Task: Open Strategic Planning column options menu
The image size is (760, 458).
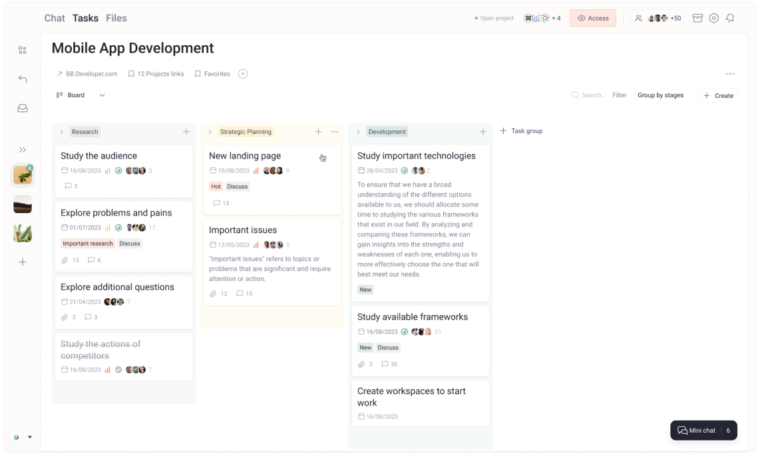Action: (x=335, y=132)
